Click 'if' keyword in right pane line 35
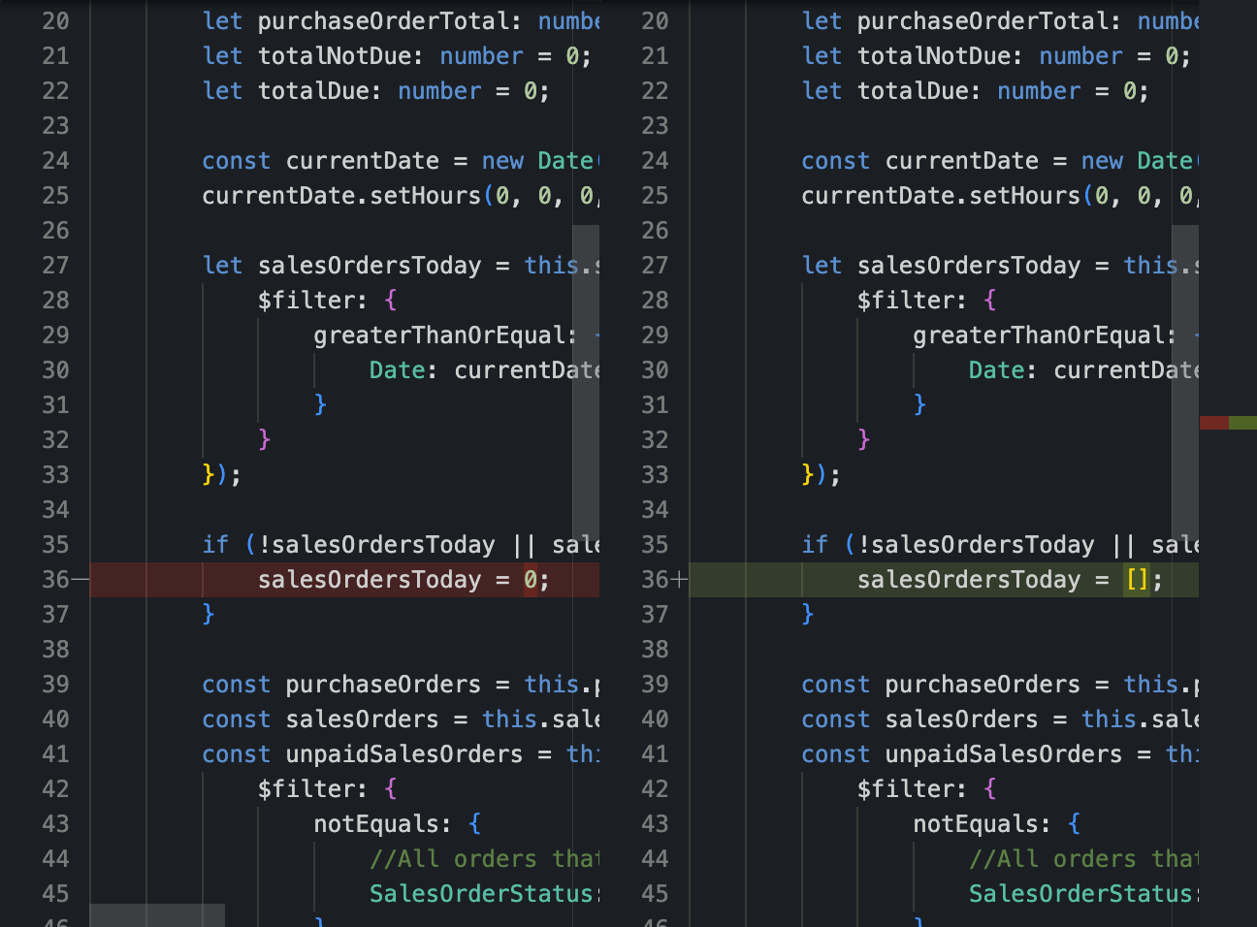Image resolution: width=1257 pixels, height=927 pixels. click(x=815, y=545)
